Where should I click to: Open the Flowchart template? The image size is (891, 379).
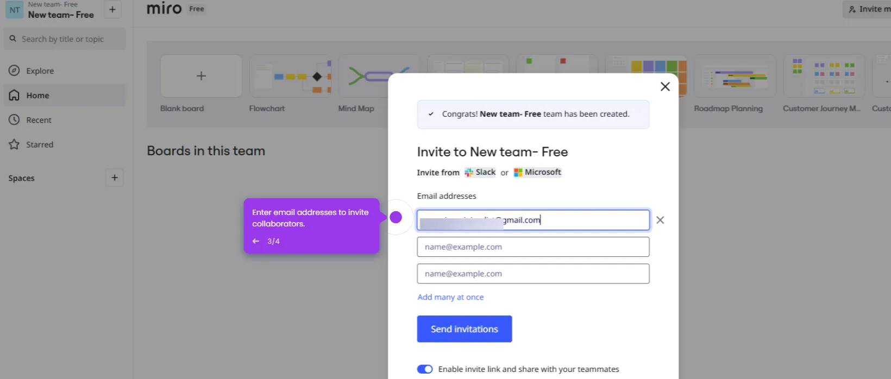click(x=290, y=76)
